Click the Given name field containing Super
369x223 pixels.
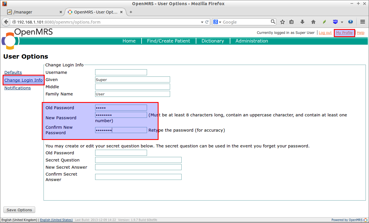point(133,80)
